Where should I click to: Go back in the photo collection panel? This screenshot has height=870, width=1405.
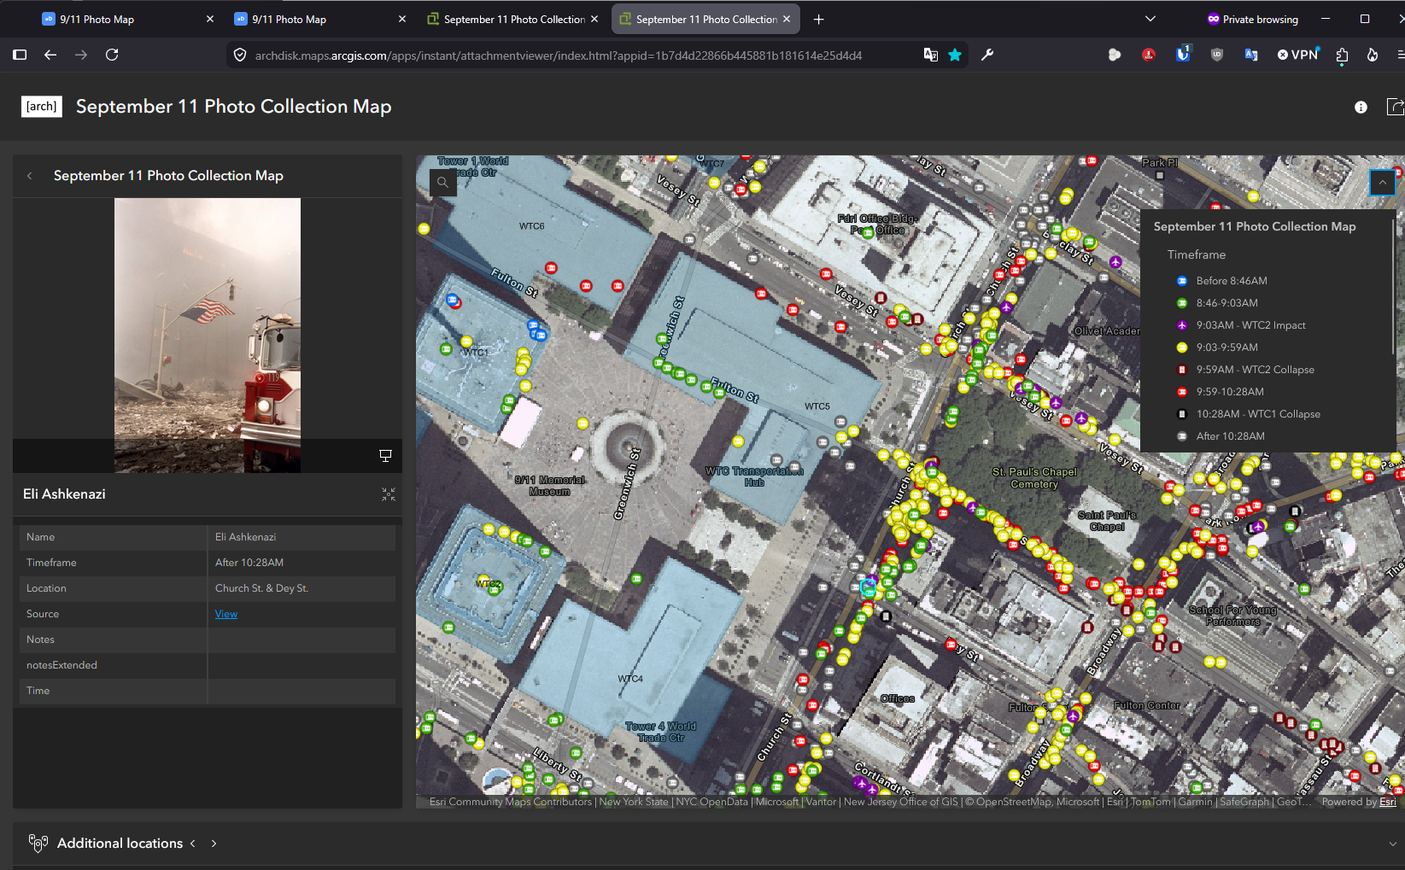pyautogui.click(x=30, y=176)
